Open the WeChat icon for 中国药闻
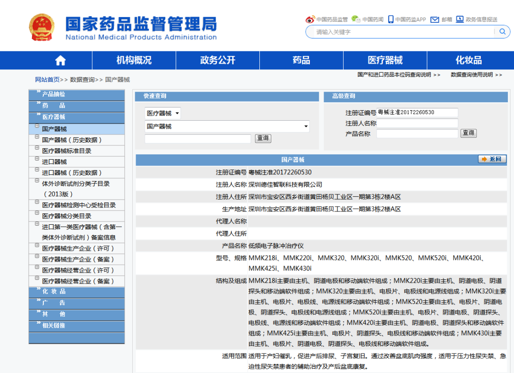Screen dimensions: 514x373 pos(356,19)
